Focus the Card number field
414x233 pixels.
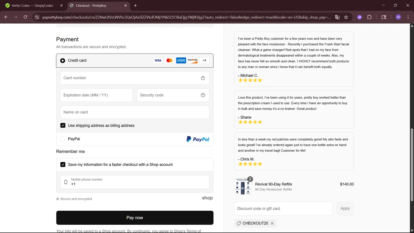click(x=135, y=78)
